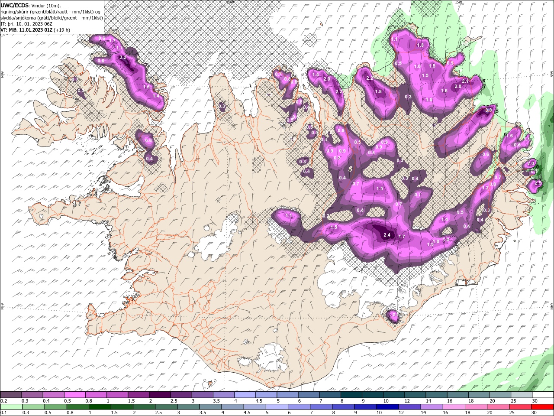The width and height of the screenshot is (554, 416).
Task: Click the 2.4 snowfall value on the map
Action: pos(387,235)
